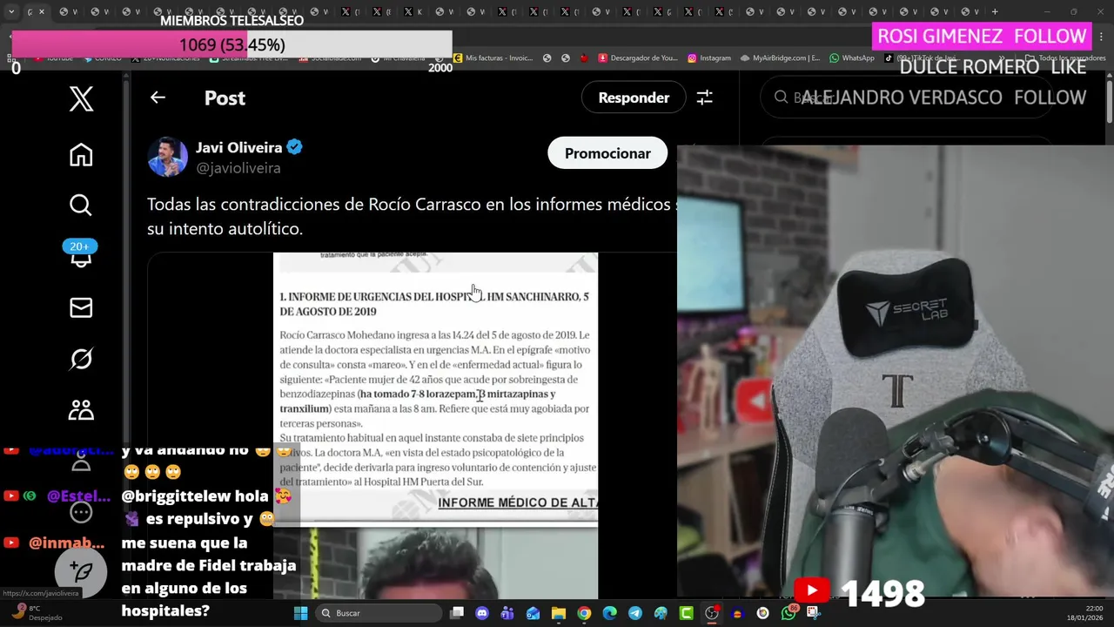Open the X logo home link
Viewport: 1114px width, 627px height.
(81, 98)
